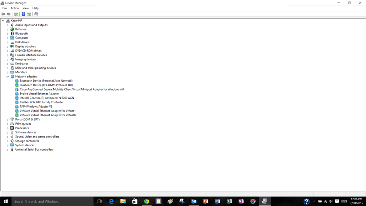Select the Cisco AnyConnect Virtual Miniport Adapter
This screenshot has height=206, width=366.
point(72,89)
